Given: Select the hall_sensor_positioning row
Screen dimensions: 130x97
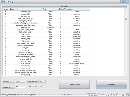Looking at the screenshot, I should click(x=46, y=52).
